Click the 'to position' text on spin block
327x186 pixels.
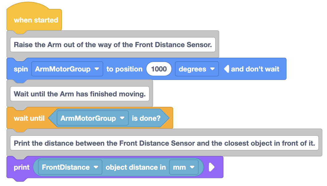(x=124, y=69)
